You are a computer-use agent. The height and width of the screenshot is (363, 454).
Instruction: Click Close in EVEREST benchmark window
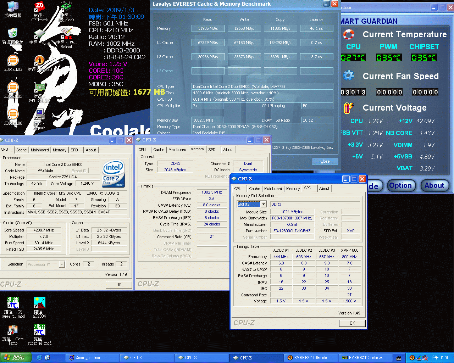325,161
